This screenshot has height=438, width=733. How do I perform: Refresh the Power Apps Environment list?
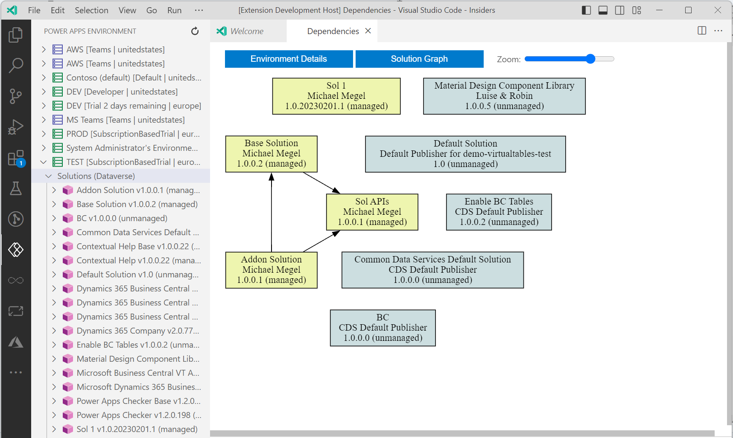coord(195,31)
